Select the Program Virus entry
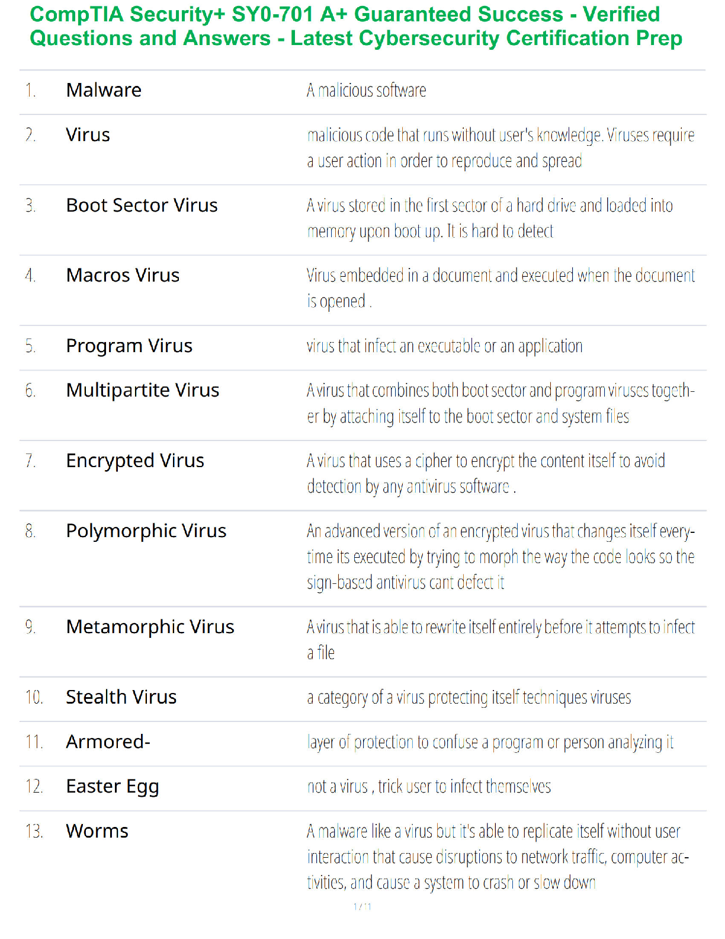 pos(129,346)
